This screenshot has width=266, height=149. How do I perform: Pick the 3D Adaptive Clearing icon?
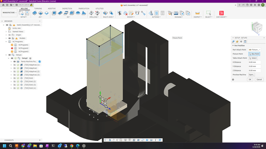click(54, 13)
